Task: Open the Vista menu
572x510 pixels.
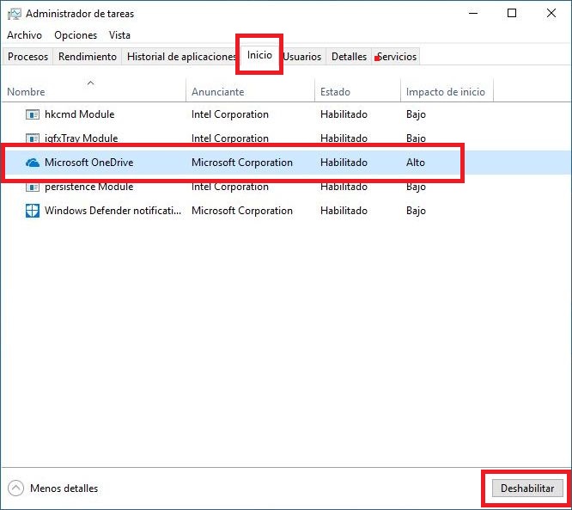Action: [x=119, y=35]
